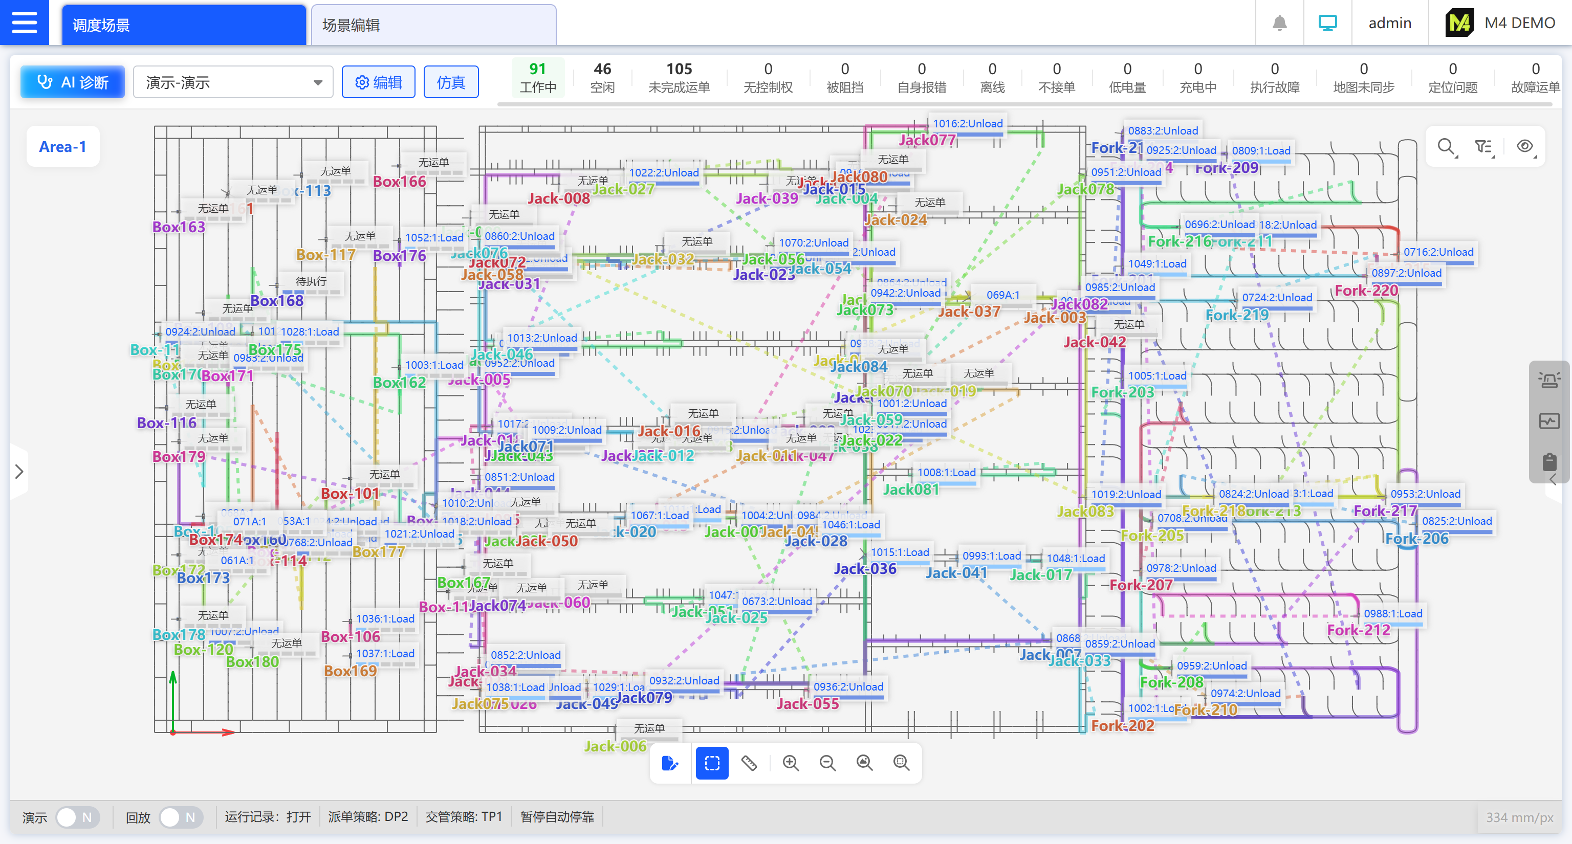
Task: Click the zoom out magnifier icon
Action: pyautogui.click(x=827, y=763)
